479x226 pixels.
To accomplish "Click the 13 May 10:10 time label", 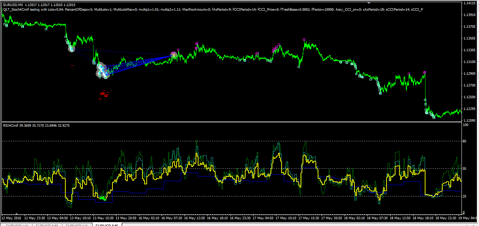I will pyautogui.click(x=80, y=217).
